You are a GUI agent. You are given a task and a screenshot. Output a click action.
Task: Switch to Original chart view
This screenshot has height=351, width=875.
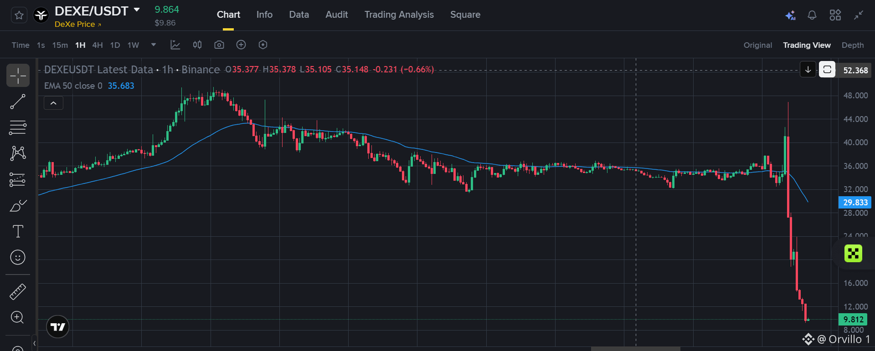point(758,45)
